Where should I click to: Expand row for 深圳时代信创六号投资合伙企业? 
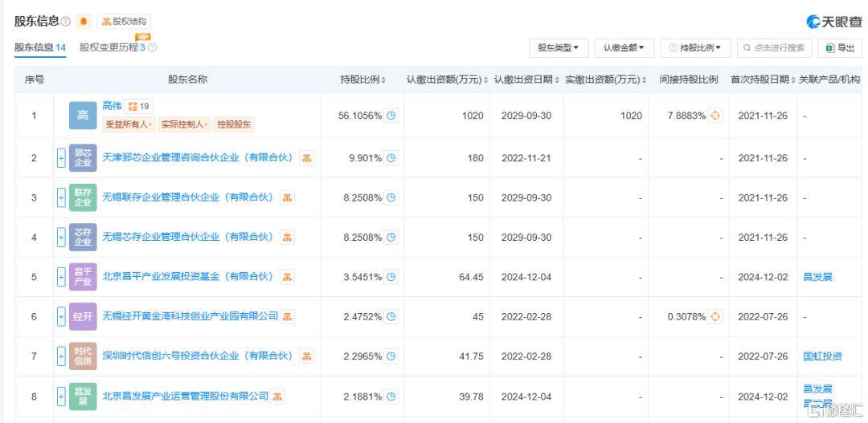point(61,356)
